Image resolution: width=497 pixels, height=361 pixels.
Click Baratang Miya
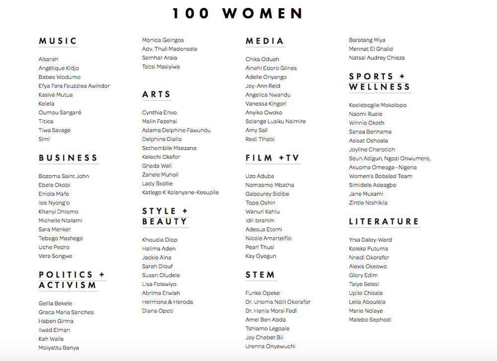(x=367, y=40)
